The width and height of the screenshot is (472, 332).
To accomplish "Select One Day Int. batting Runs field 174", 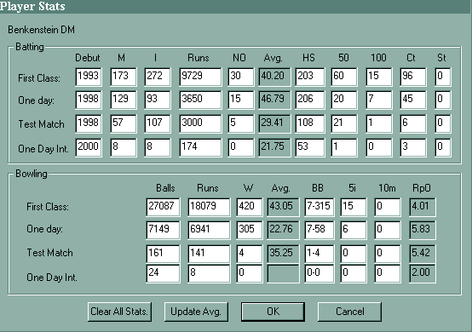I will coord(200,147).
